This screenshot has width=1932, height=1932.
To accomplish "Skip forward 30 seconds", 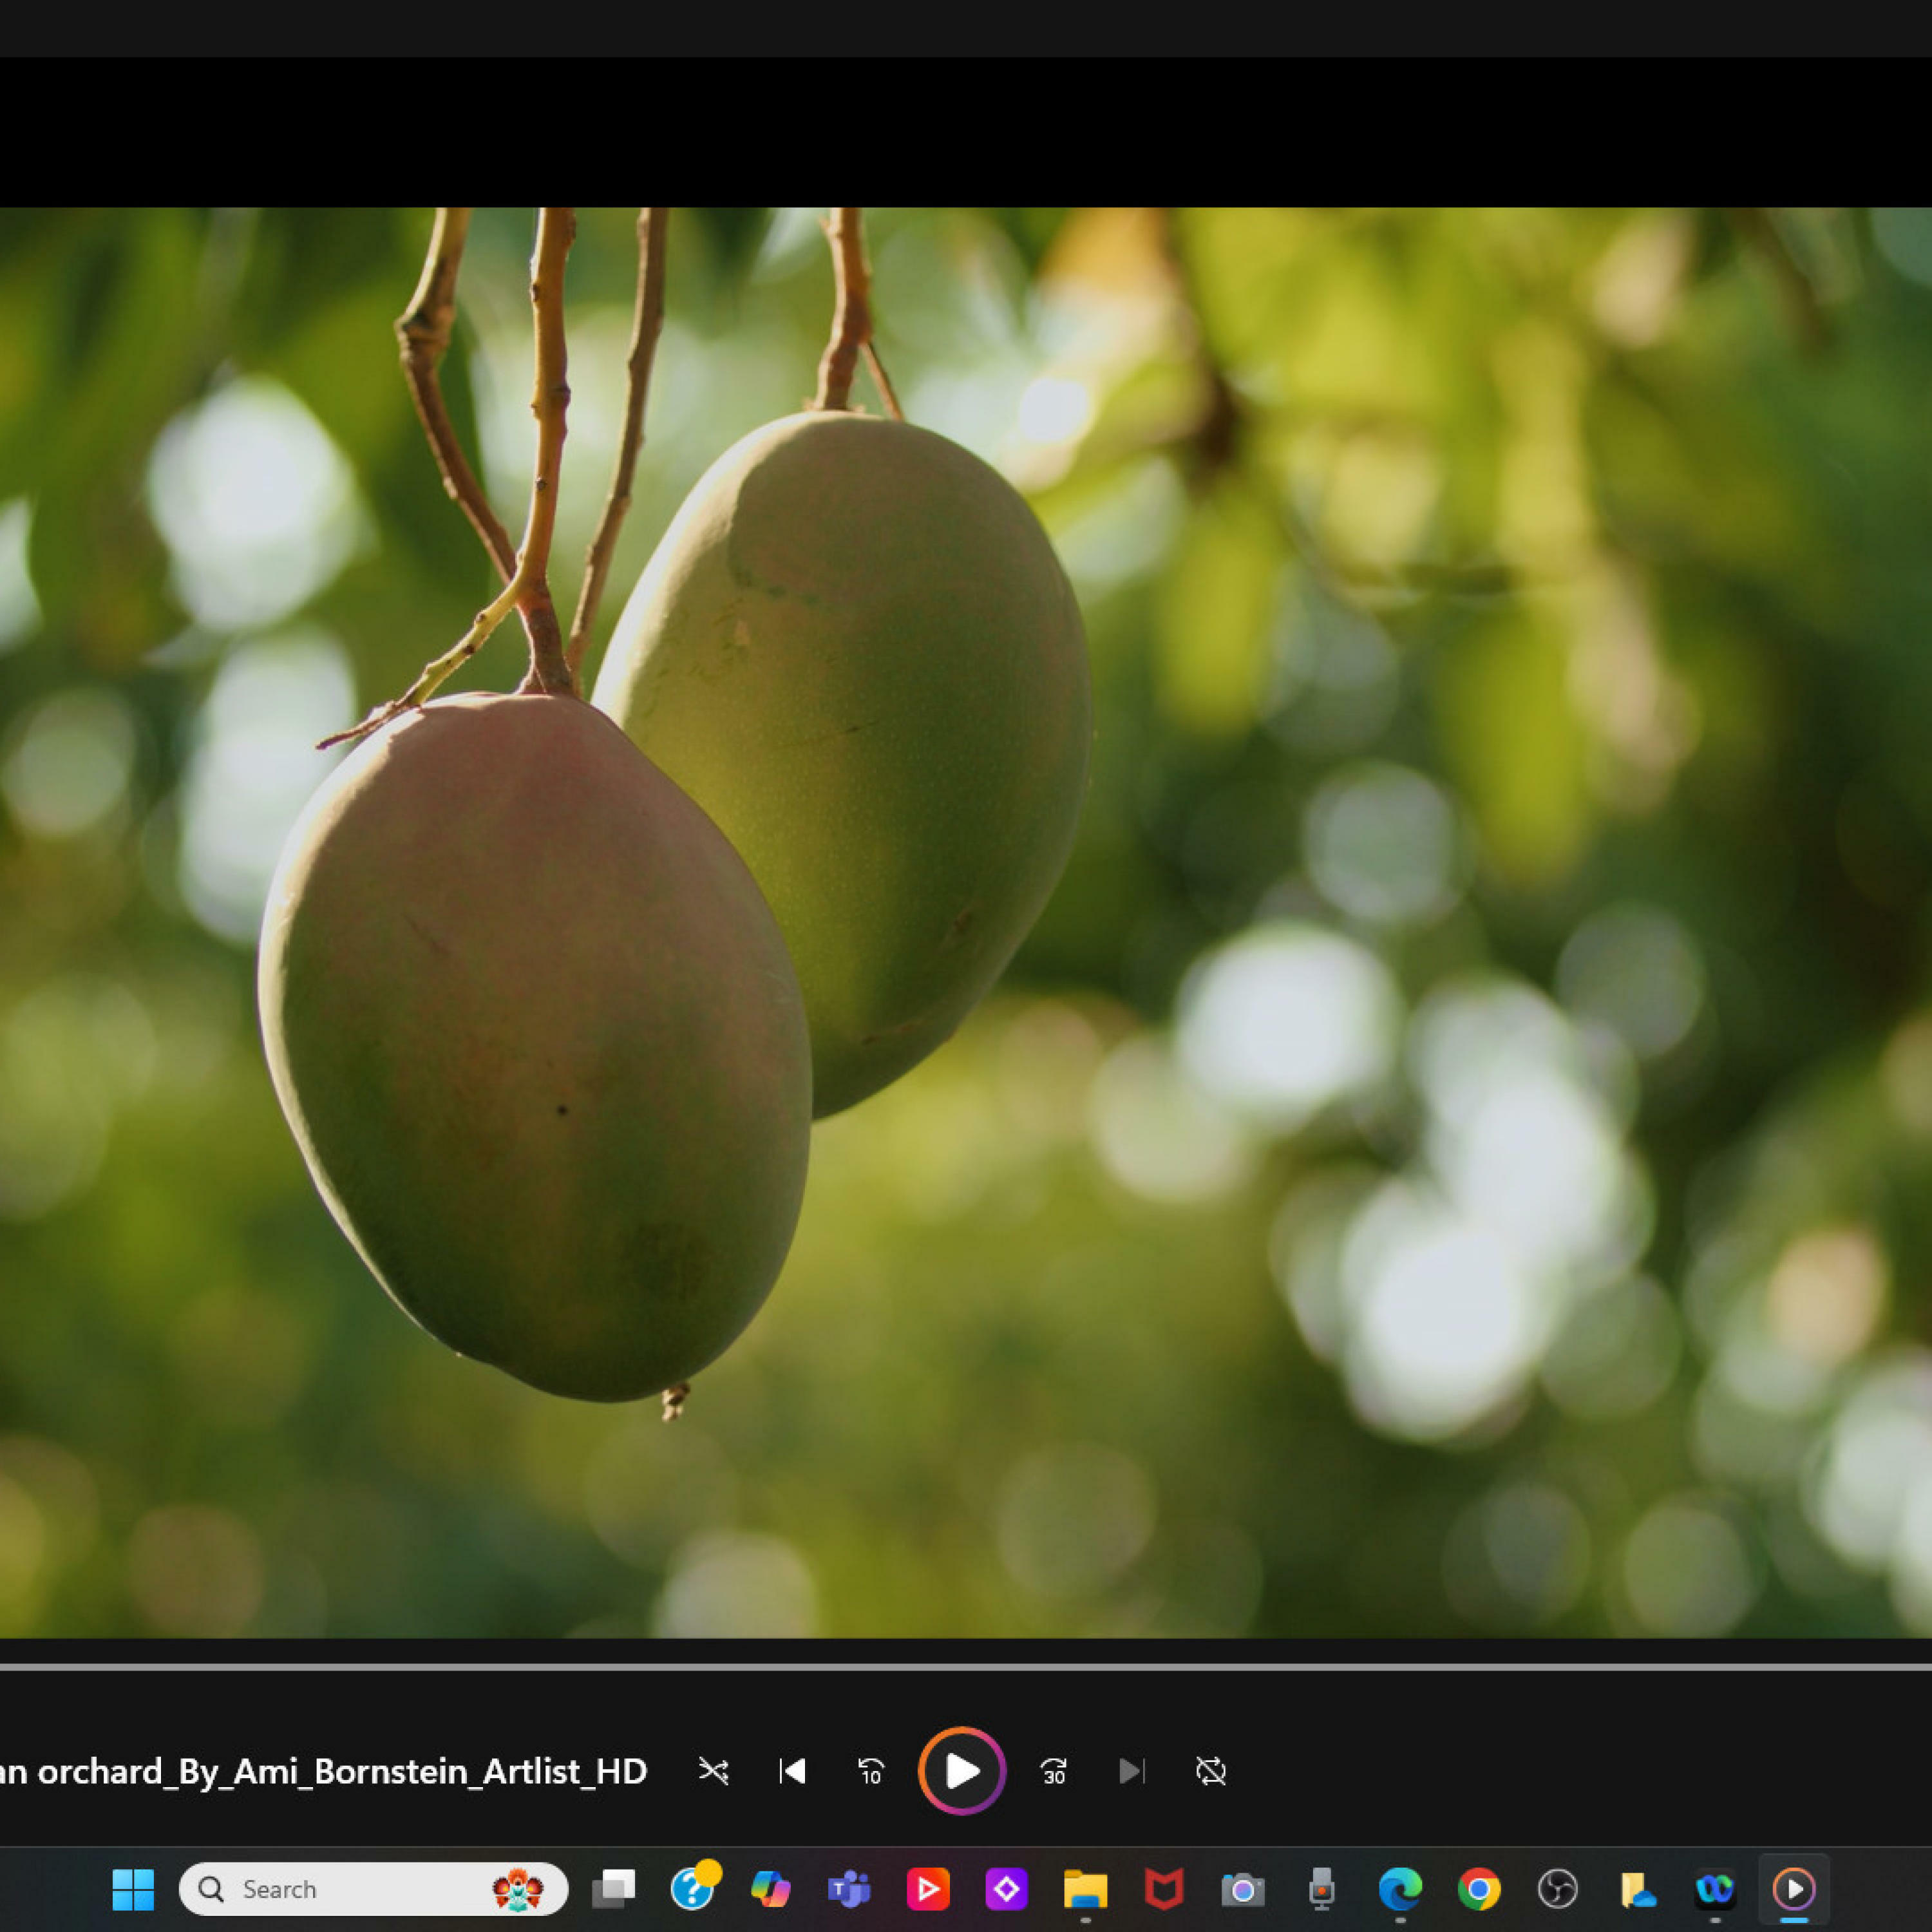I will tap(1054, 1771).
